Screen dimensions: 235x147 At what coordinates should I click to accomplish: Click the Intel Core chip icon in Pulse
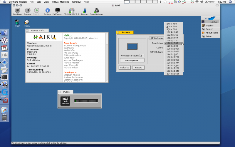[65, 101]
